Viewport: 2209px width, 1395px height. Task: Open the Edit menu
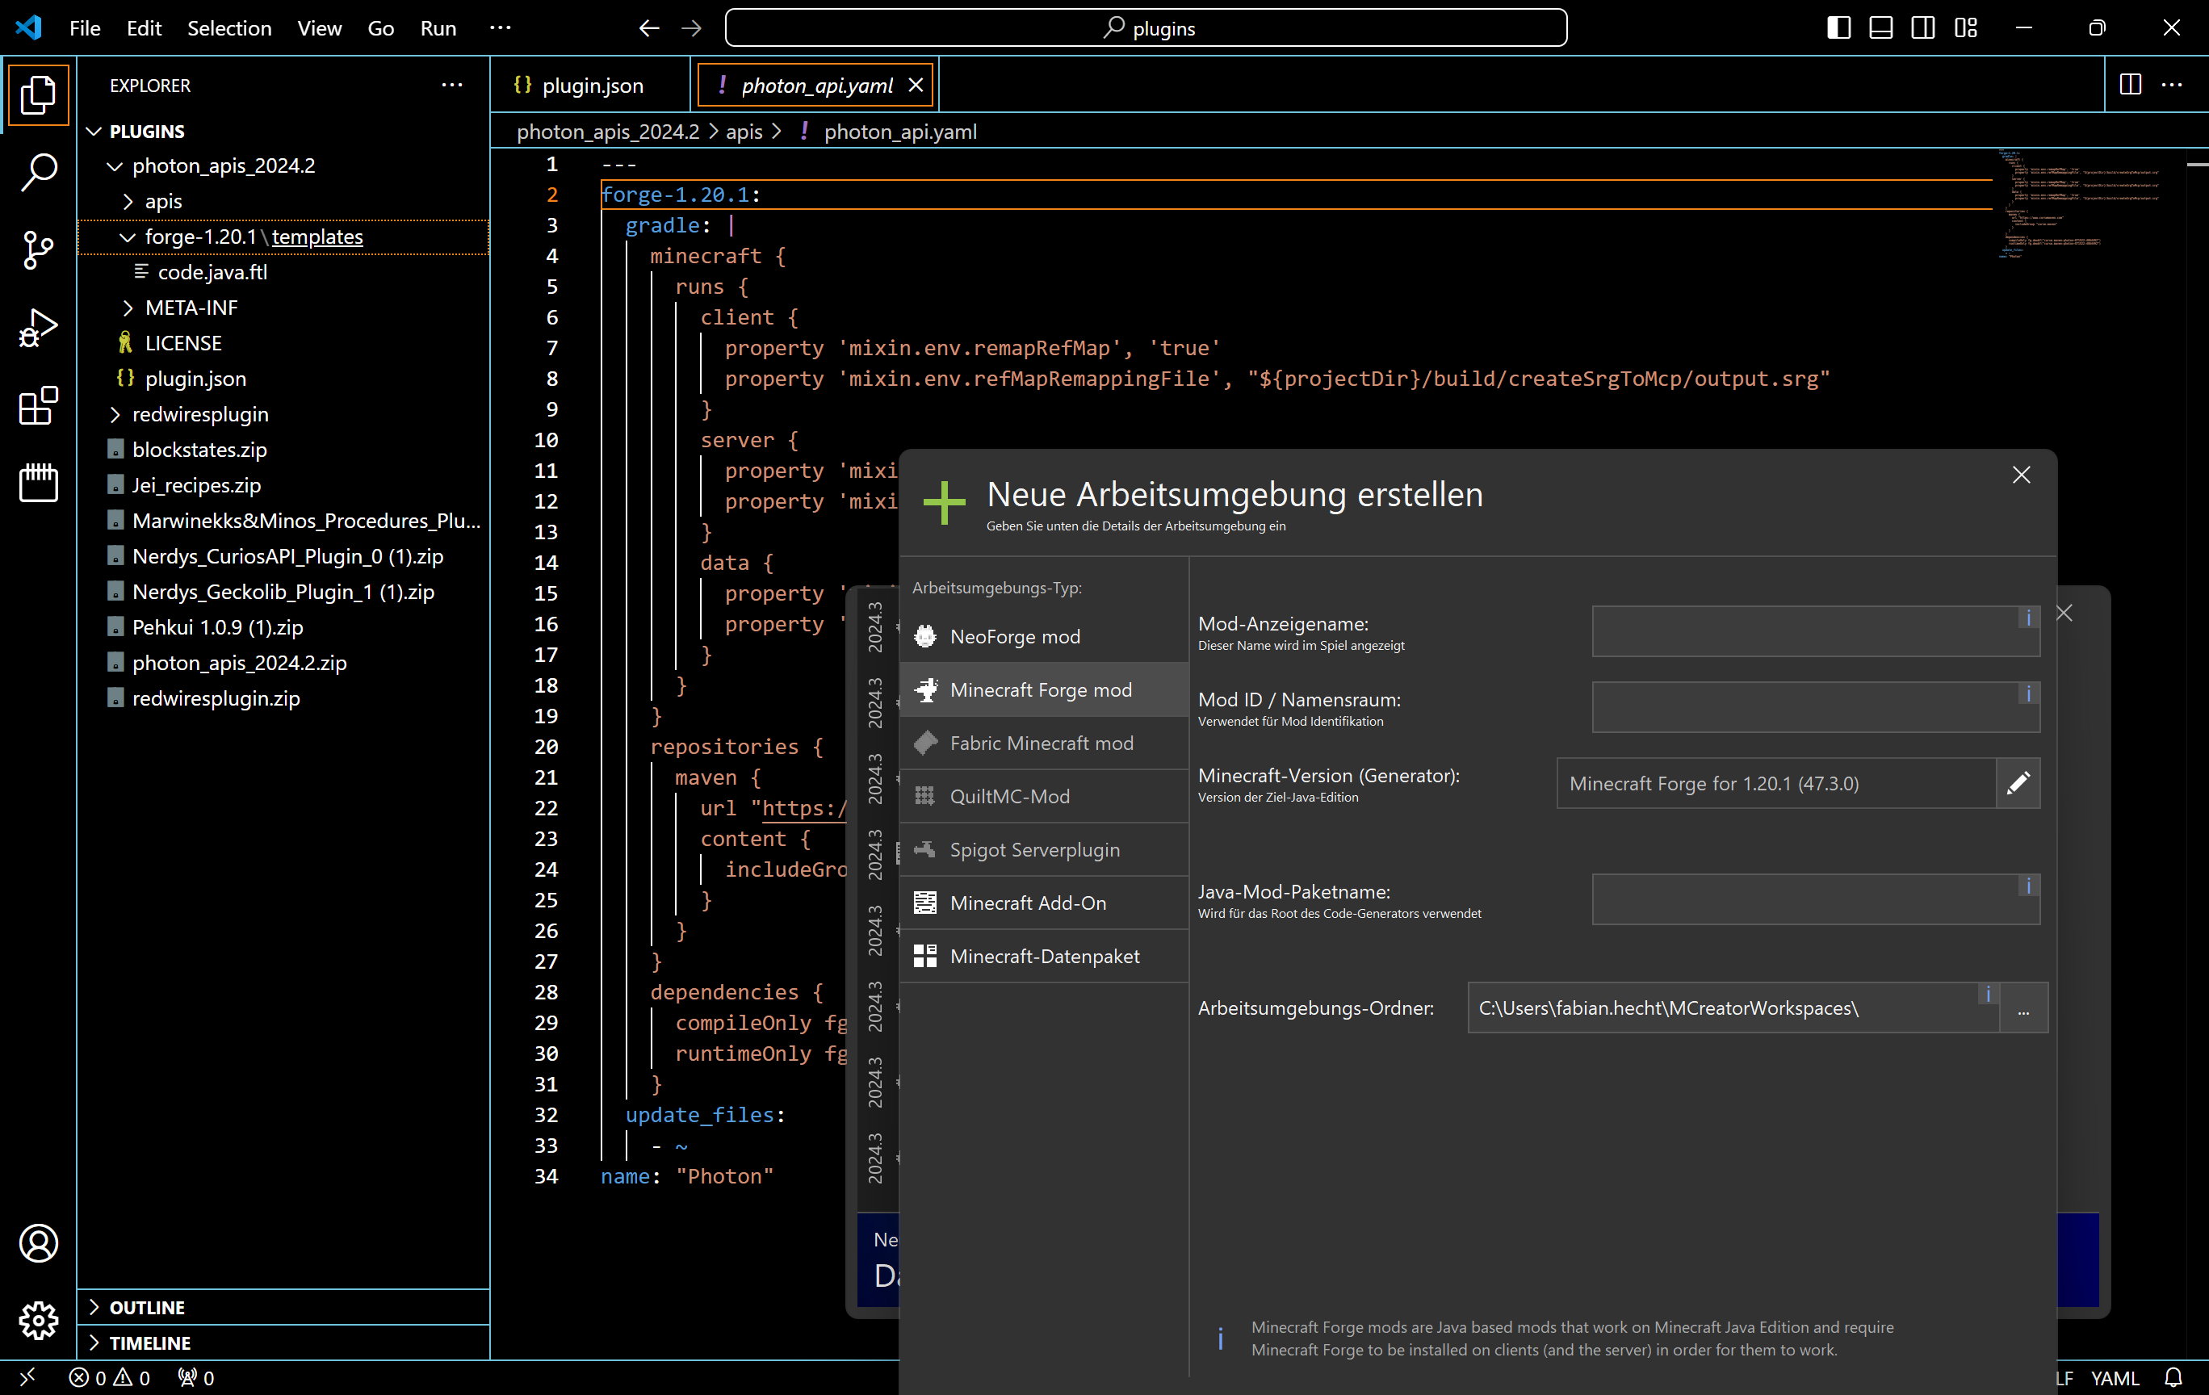click(x=144, y=28)
